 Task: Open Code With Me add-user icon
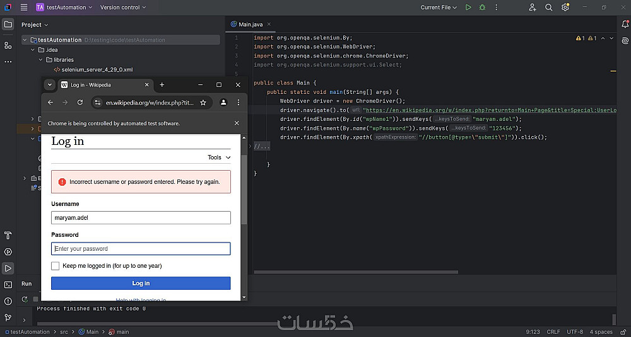coord(533,7)
